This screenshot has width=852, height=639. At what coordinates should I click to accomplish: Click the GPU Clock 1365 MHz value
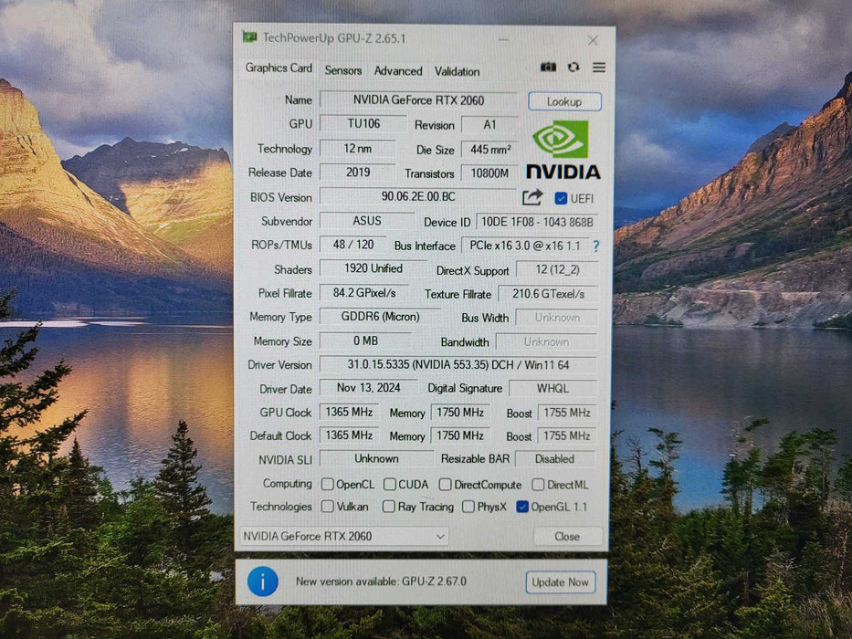349,412
